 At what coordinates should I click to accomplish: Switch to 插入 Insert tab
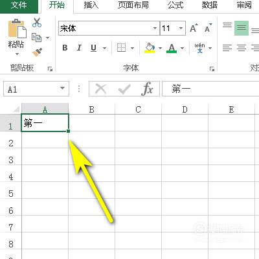coord(91,5)
